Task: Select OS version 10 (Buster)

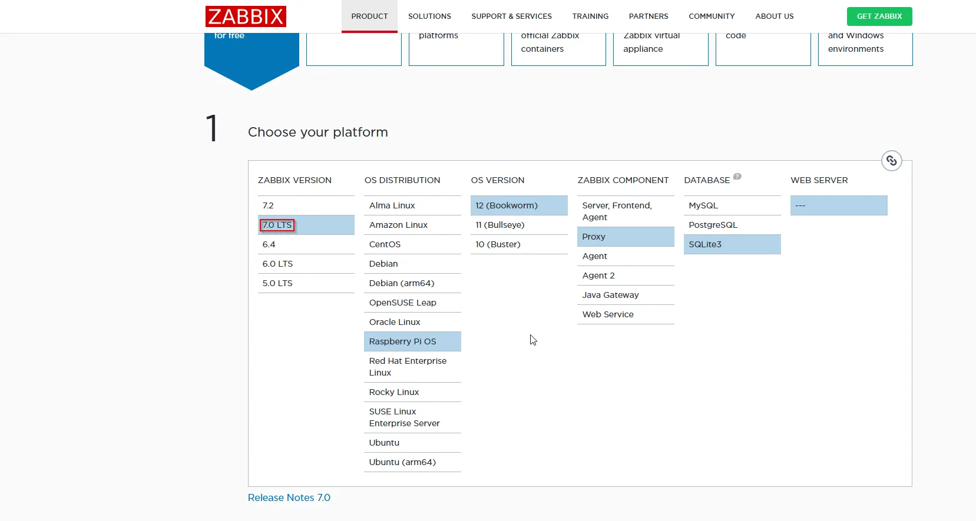Action: [519, 244]
